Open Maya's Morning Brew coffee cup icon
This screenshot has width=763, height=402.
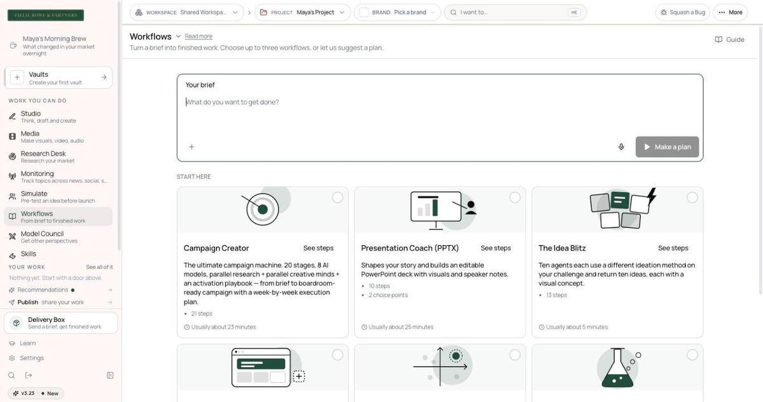pyautogui.click(x=13, y=46)
